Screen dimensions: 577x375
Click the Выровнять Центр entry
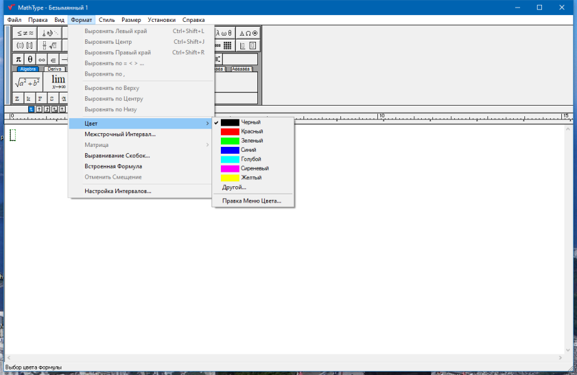[x=141, y=42]
